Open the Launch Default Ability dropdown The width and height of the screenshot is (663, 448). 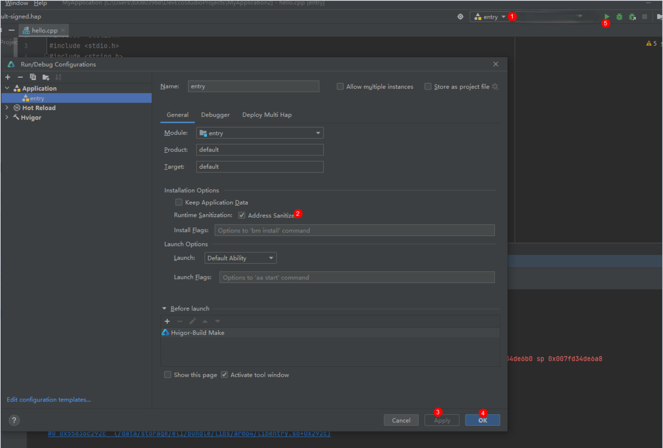coord(240,258)
